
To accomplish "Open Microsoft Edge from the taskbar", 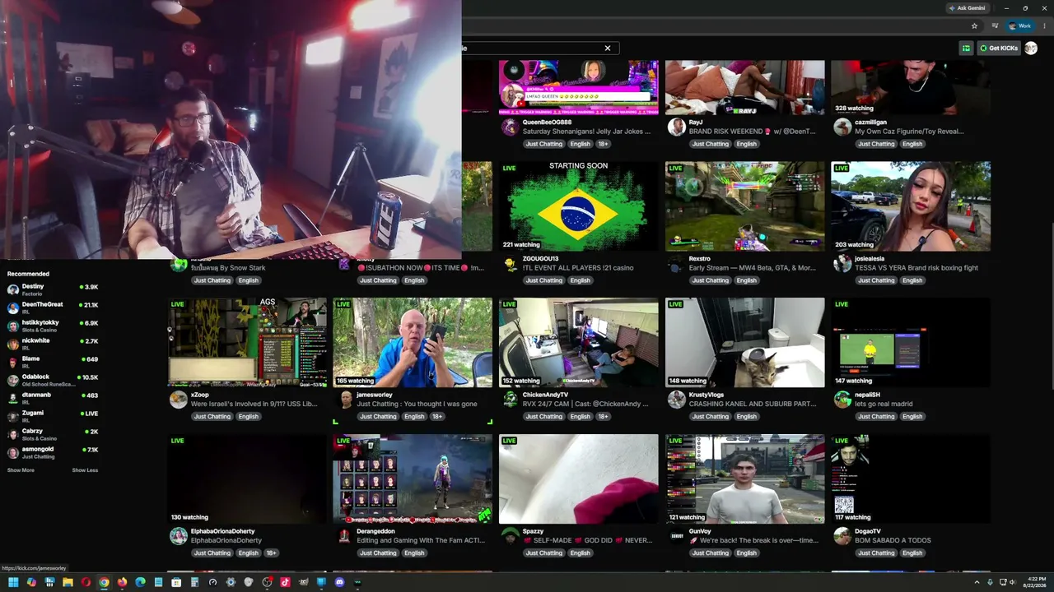I will point(140,582).
